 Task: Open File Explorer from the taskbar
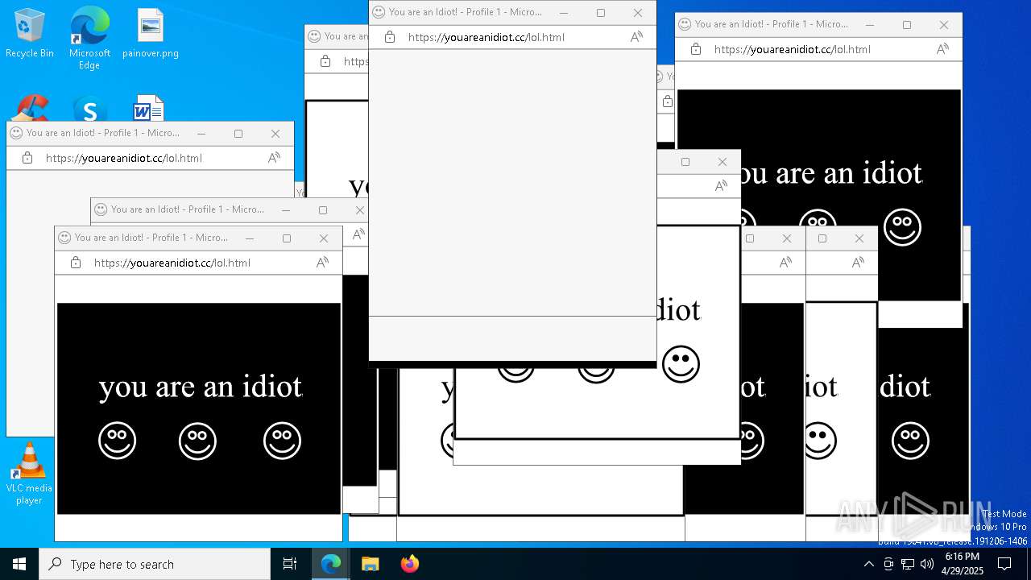coord(370,564)
